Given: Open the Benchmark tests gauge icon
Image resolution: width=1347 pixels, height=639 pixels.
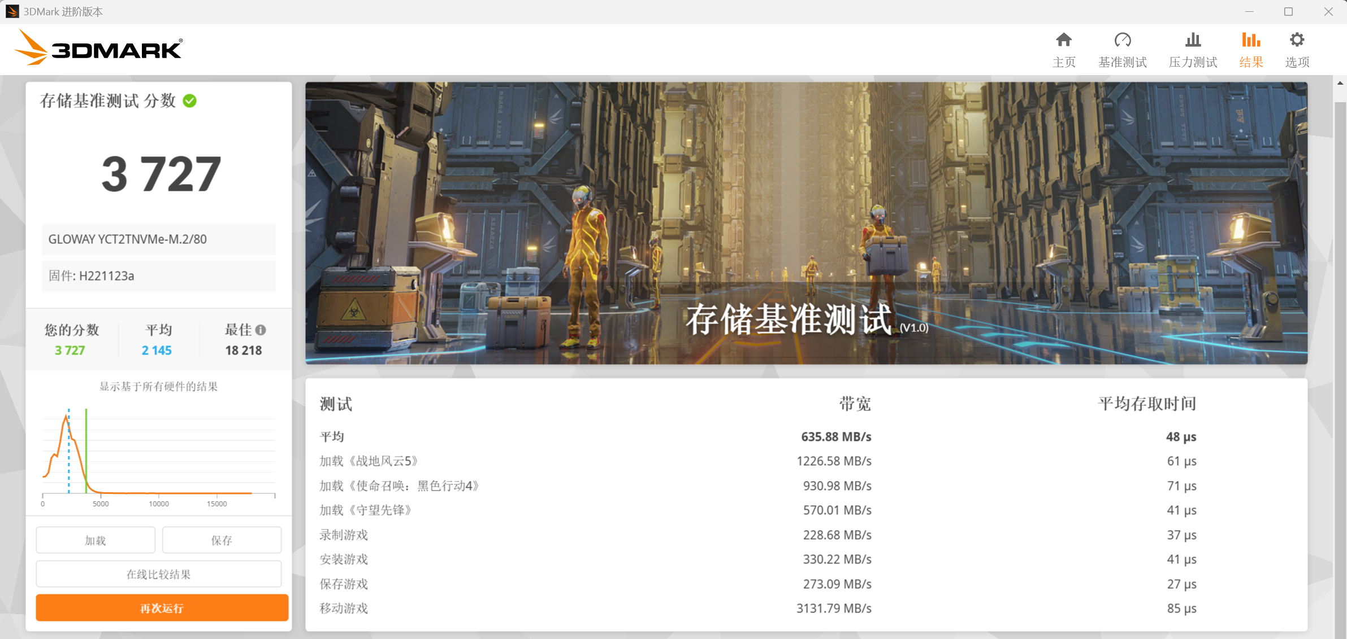Looking at the screenshot, I should 1122,40.
